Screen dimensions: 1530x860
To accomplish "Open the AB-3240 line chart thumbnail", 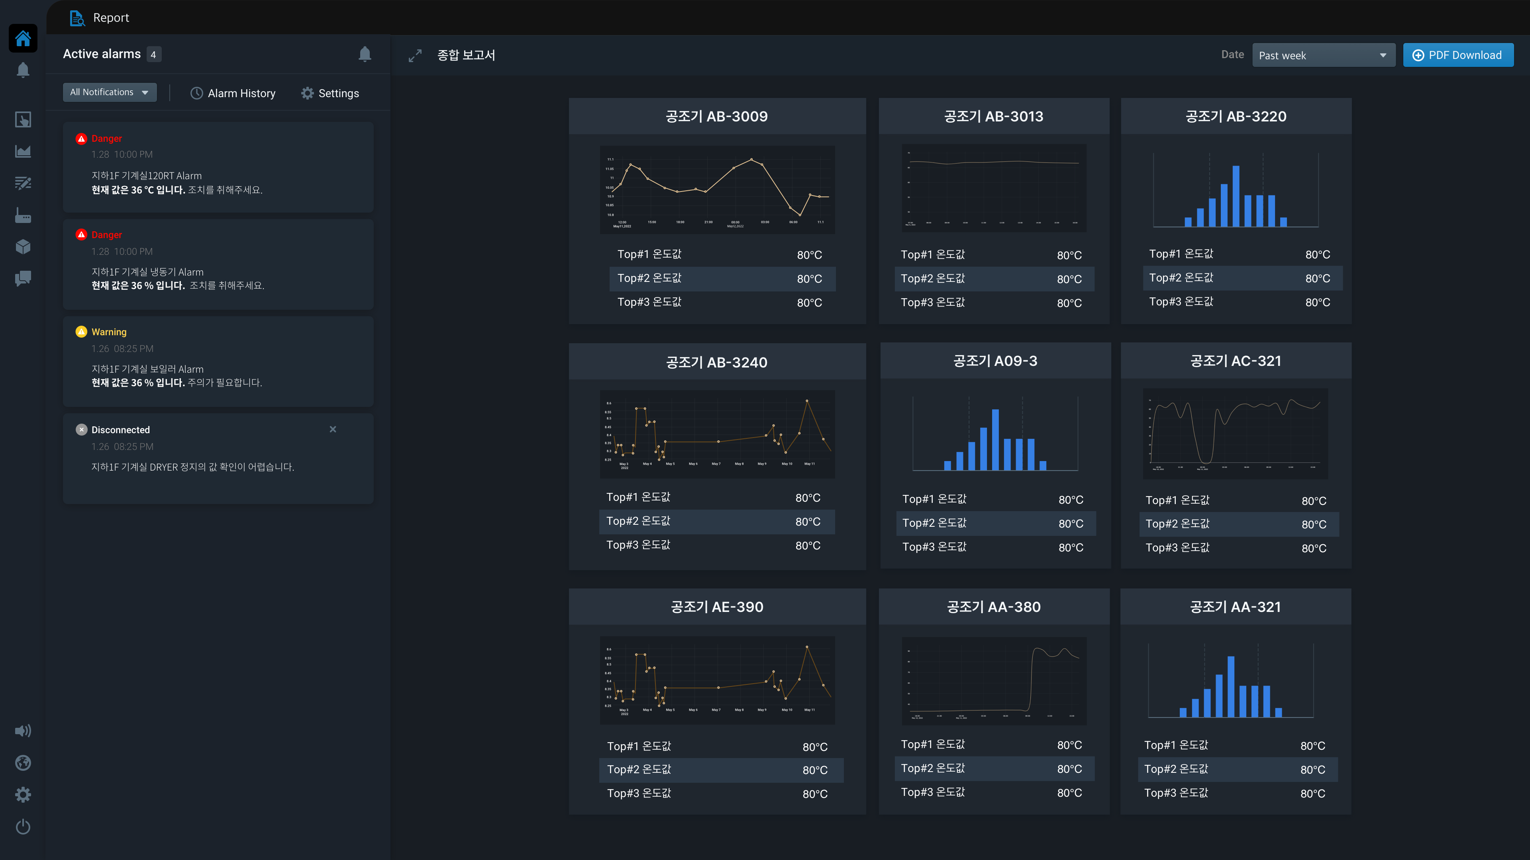I will (717, 434).
